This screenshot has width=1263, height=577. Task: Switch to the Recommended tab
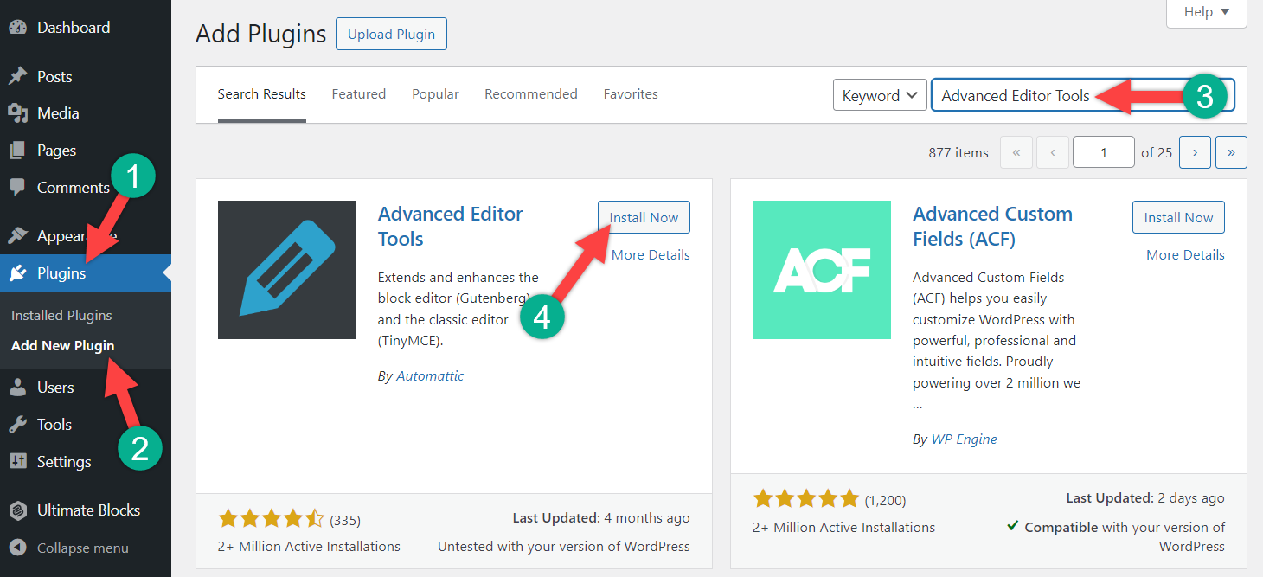[x=531, y=94]
